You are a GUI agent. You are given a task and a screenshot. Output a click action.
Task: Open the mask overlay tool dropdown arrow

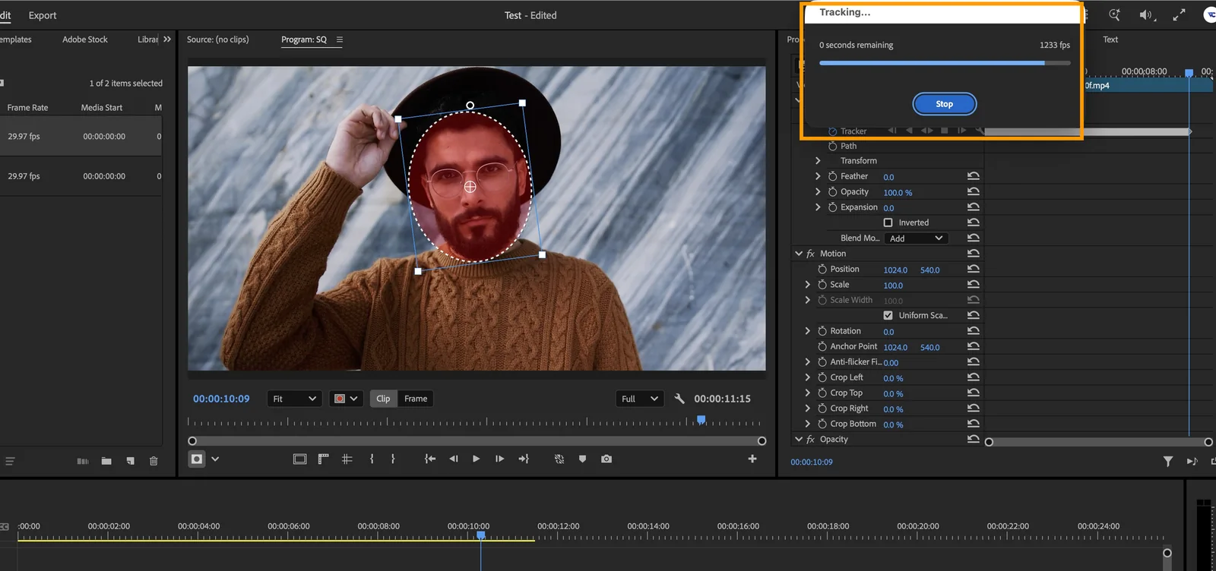[x=215, y=459]
